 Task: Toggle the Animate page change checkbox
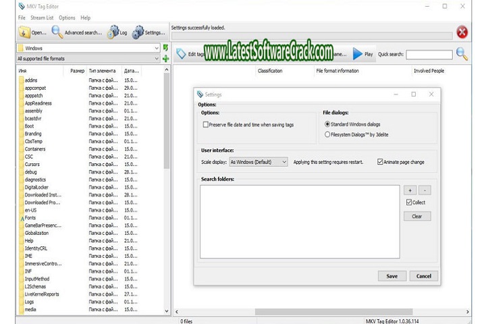(x=380, y=162)
